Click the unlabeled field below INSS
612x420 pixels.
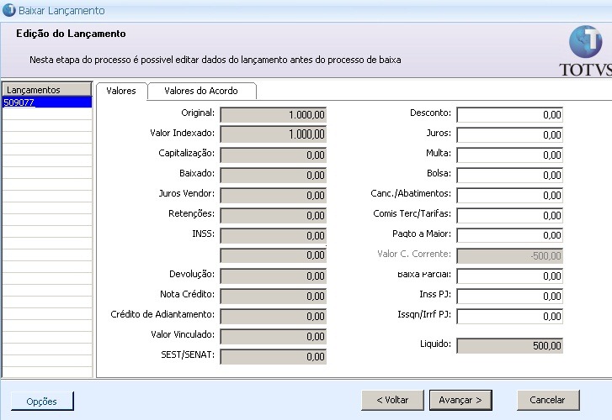pyautogui.click(x=274, y=255)
